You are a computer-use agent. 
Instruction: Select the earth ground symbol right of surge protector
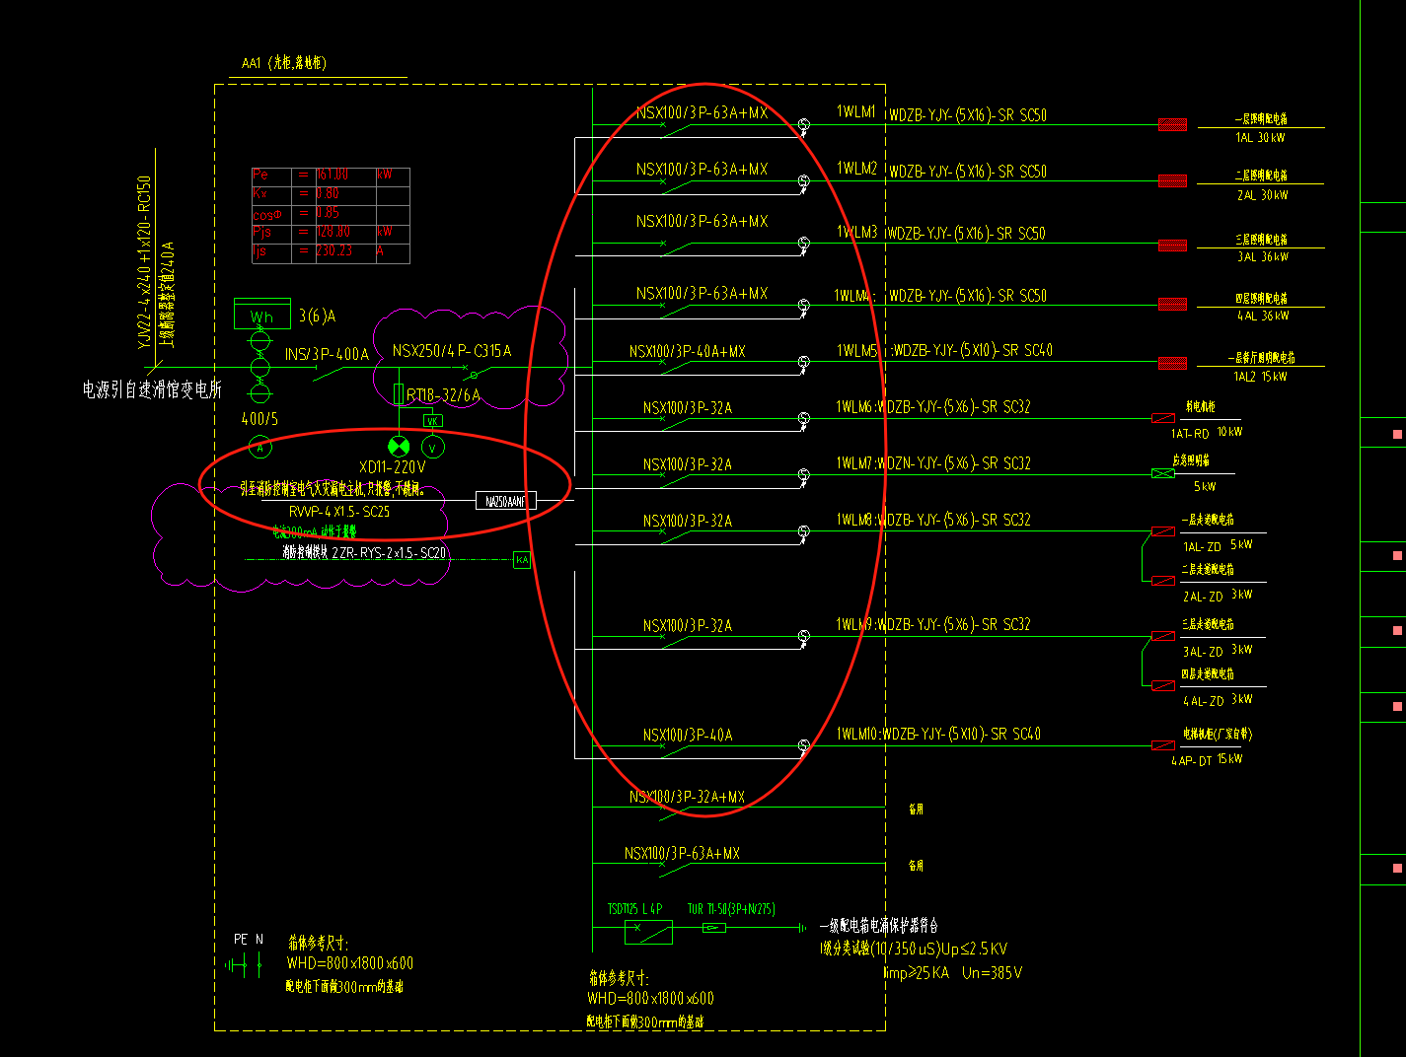coord(801,928)
